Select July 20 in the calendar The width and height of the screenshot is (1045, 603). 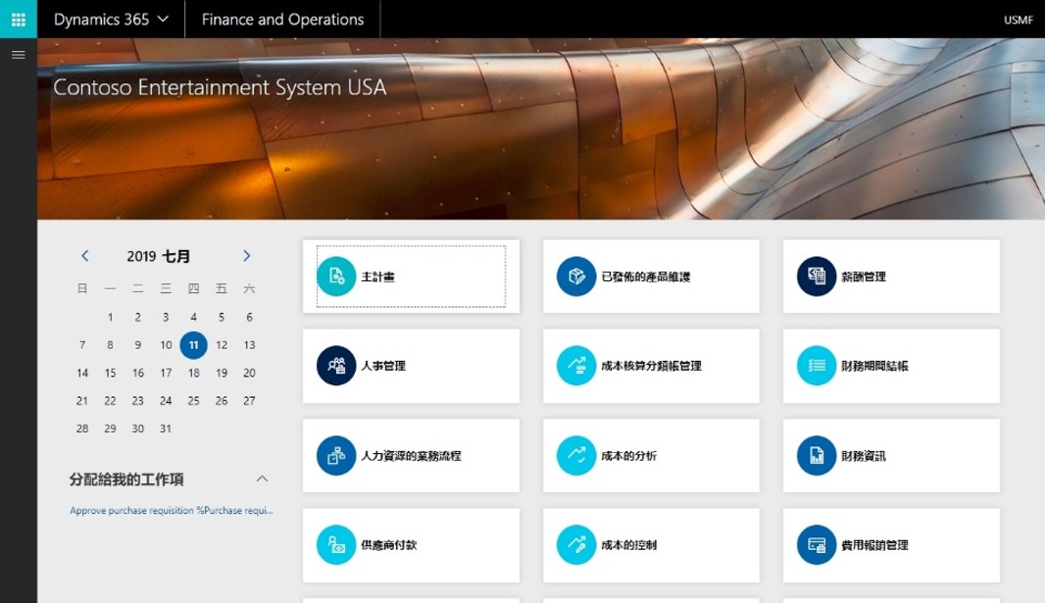249,373
